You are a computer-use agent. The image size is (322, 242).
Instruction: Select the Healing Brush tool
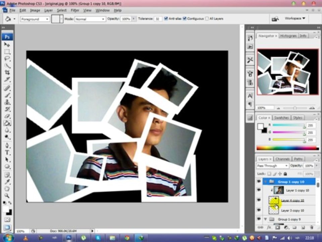coord(7,88)
